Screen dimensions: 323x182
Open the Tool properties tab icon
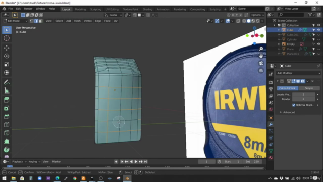[x=271, y=74]
